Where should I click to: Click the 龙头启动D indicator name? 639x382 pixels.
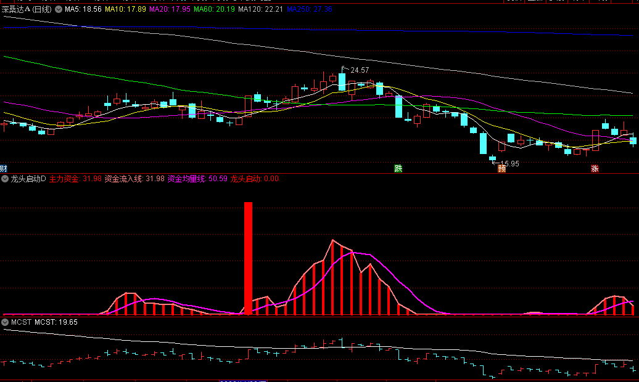click(28, 179)
